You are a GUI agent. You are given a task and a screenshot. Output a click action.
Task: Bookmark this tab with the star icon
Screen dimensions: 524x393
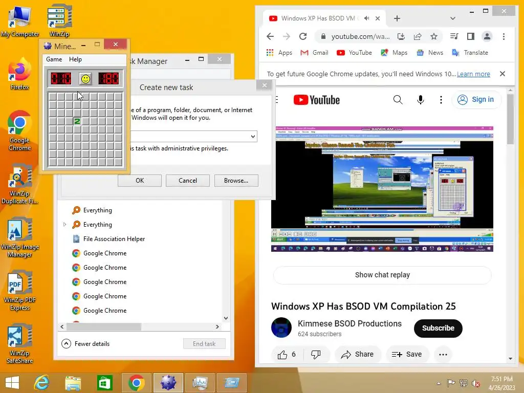click(434, 36)
